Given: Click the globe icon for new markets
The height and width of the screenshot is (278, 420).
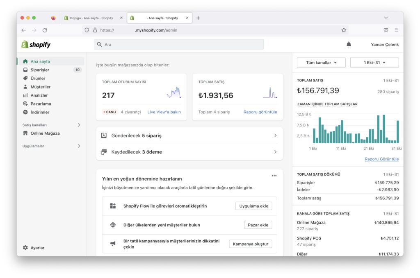Looking at the screenshot, I should 113,225.
